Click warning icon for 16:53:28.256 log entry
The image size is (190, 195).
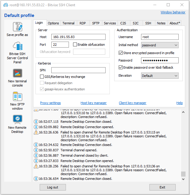pyautogui.click(x=36, y=166)
